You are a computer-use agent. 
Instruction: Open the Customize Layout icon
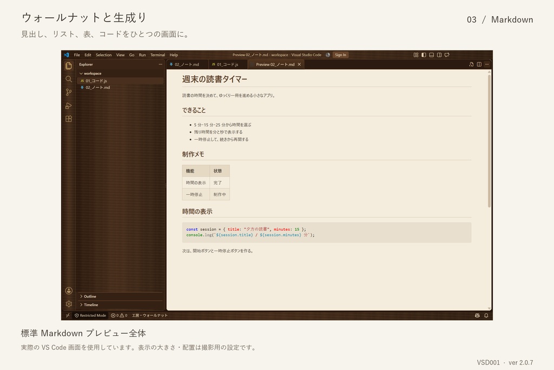click(x=416, y=55)
